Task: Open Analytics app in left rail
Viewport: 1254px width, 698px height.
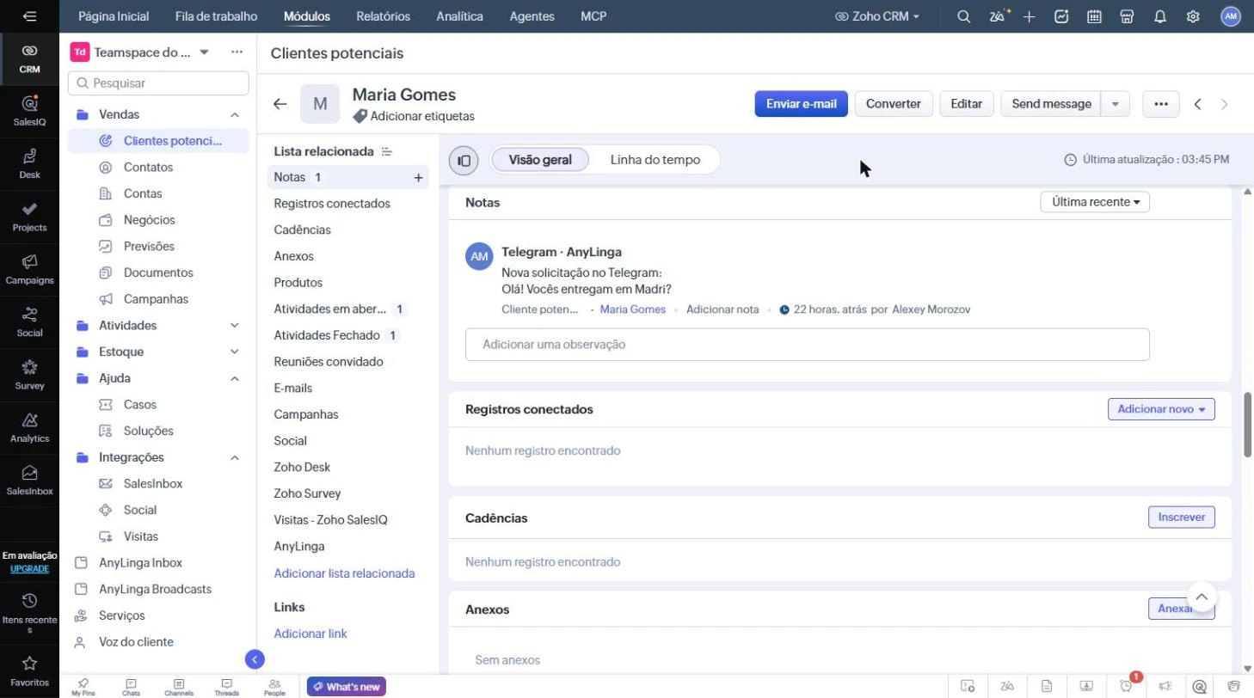Action: coord(29,426)
